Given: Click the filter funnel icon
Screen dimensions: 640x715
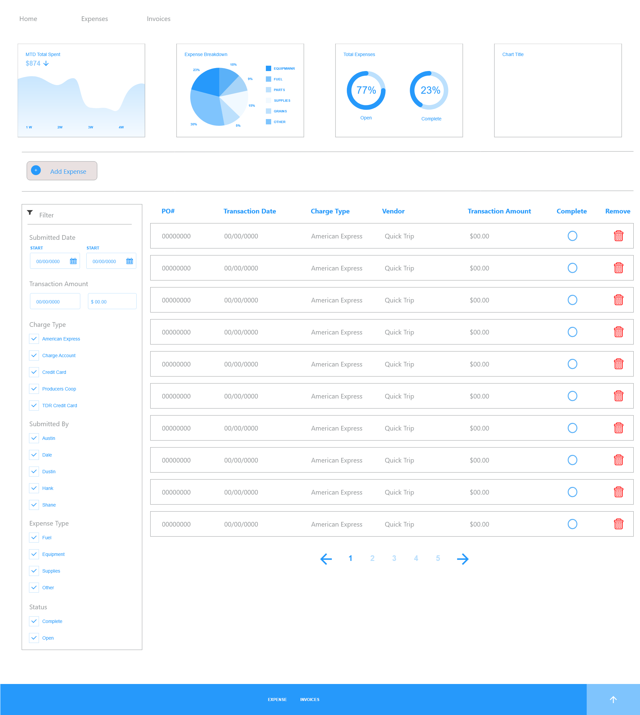Looking at the screenshot, I should 30,212.
